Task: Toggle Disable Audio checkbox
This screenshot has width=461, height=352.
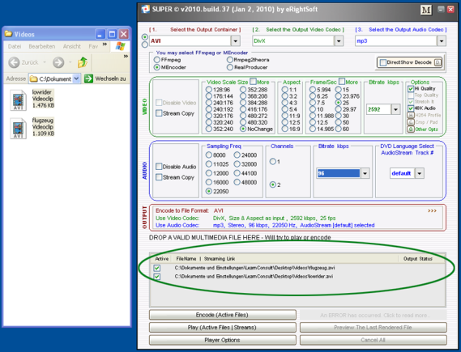Action: 159,167
